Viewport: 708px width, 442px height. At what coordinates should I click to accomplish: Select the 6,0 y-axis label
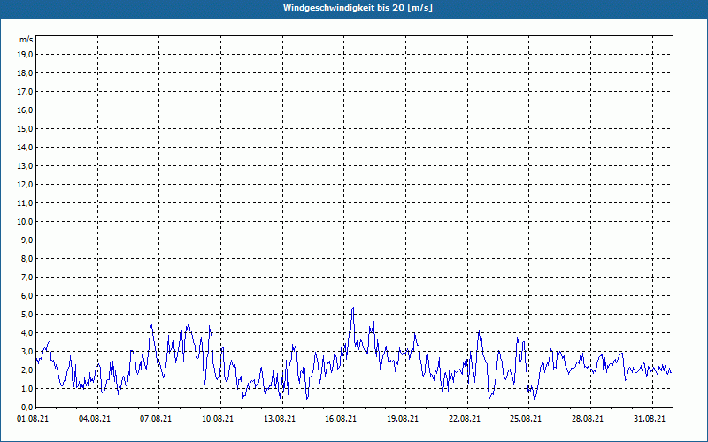[x=27, y=296]
